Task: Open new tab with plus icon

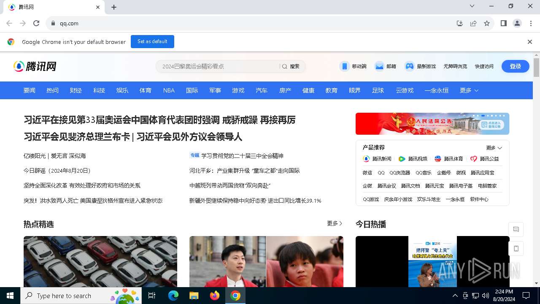Action: pos(114,7)
